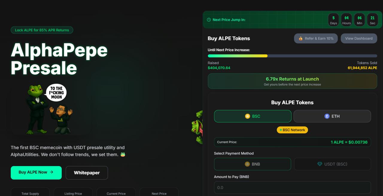Screen dimensions: 383x196
Task: Click the frog emoji after the description text
Action: point(123,155)
